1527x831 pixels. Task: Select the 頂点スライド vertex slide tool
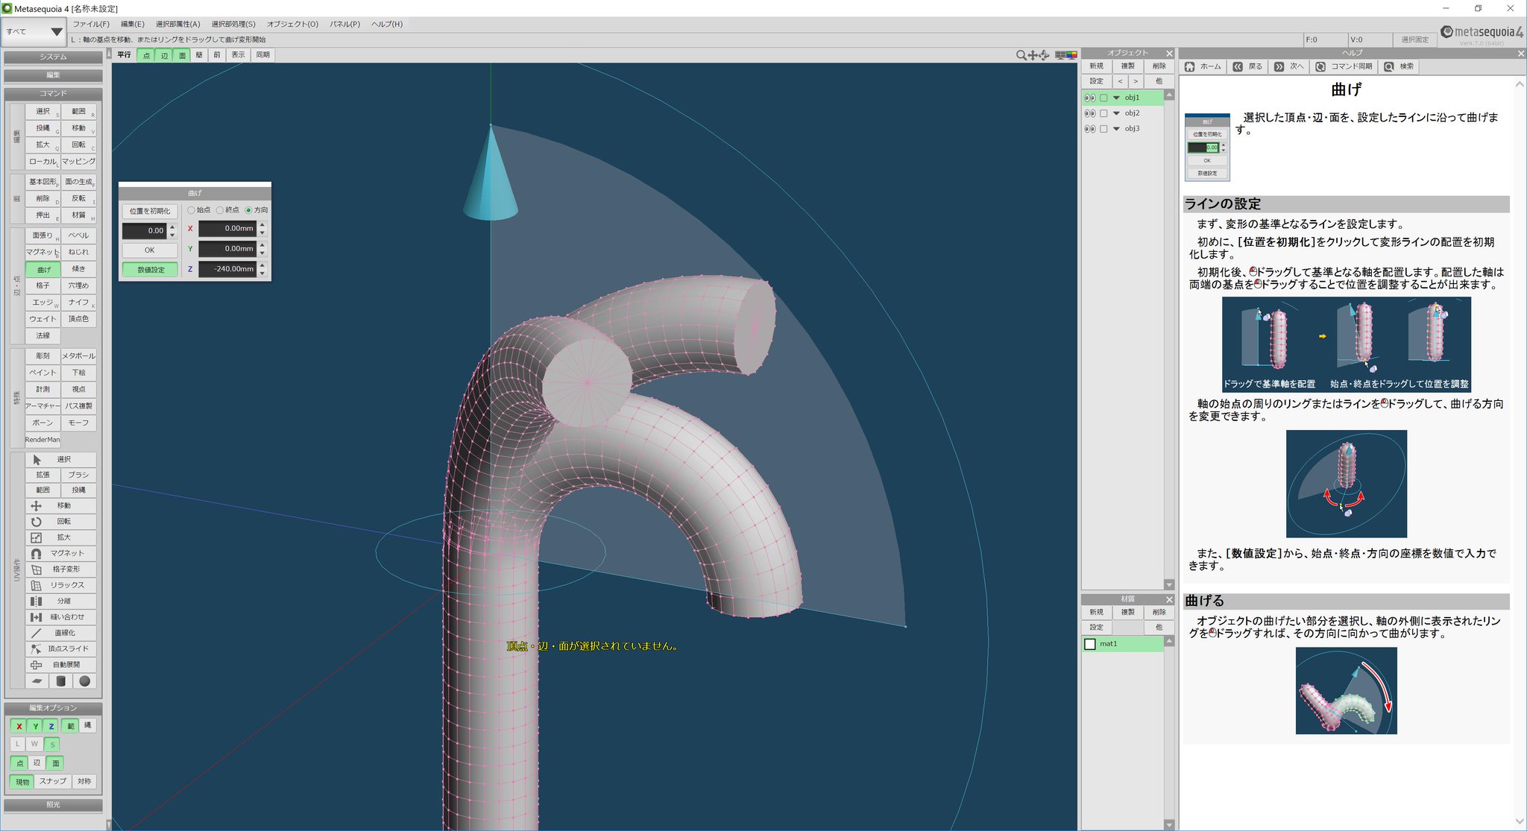pyautogui.click(x=60, y=648)
